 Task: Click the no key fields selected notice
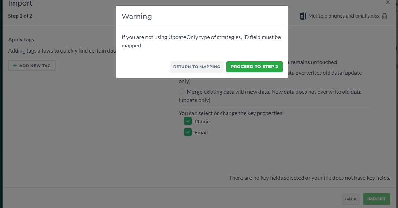tap(310, 178)
